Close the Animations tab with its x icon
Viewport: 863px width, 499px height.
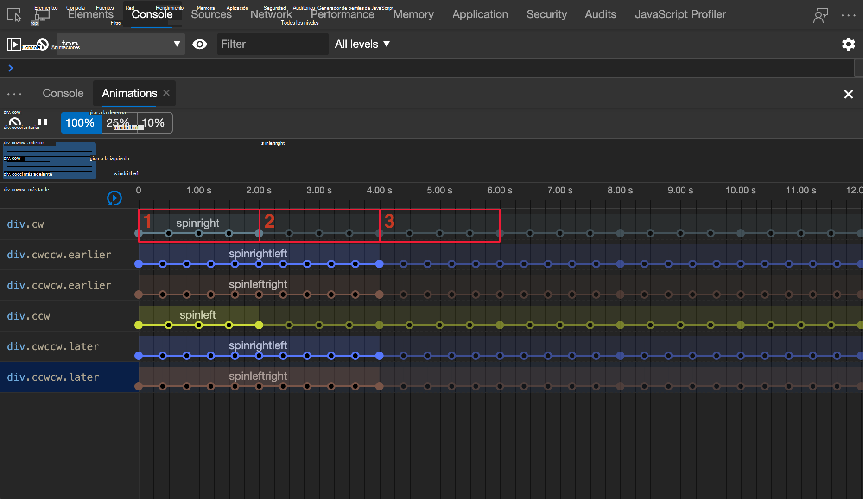tap(166, 93)
